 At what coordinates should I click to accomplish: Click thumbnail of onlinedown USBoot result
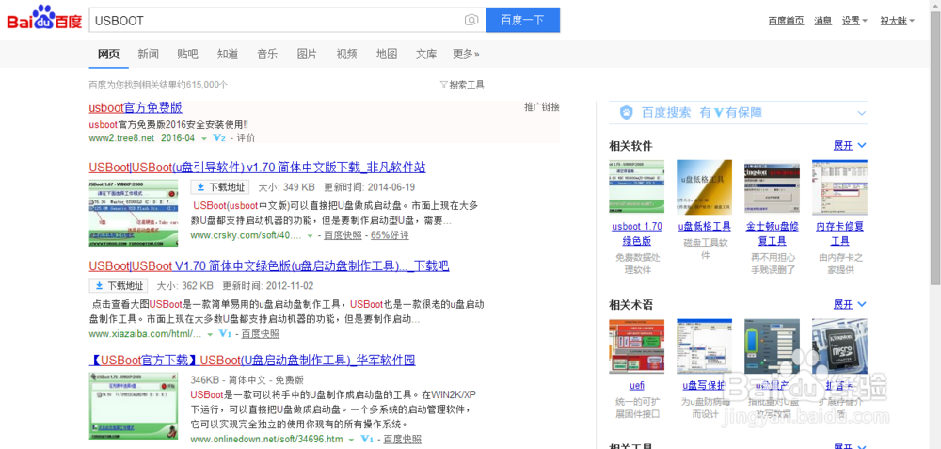click(x=134, y=407)
